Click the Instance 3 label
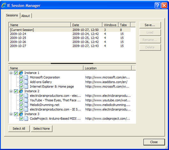The image size is (169, 150). tap(32, 114)
